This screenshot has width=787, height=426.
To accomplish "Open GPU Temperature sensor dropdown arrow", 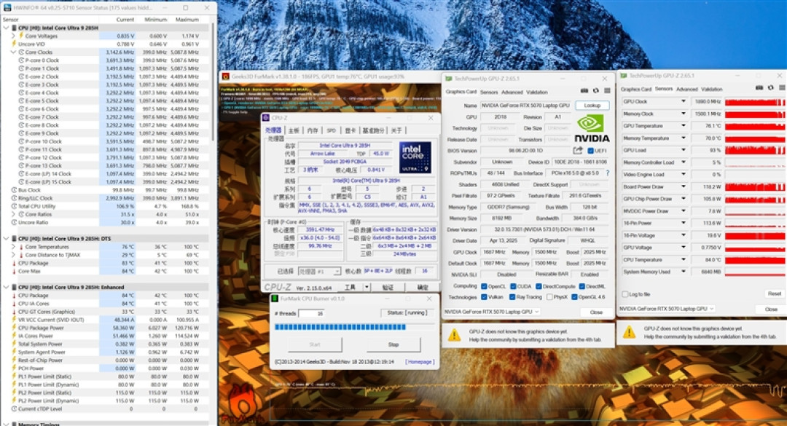I will click(x=683, y=126).
